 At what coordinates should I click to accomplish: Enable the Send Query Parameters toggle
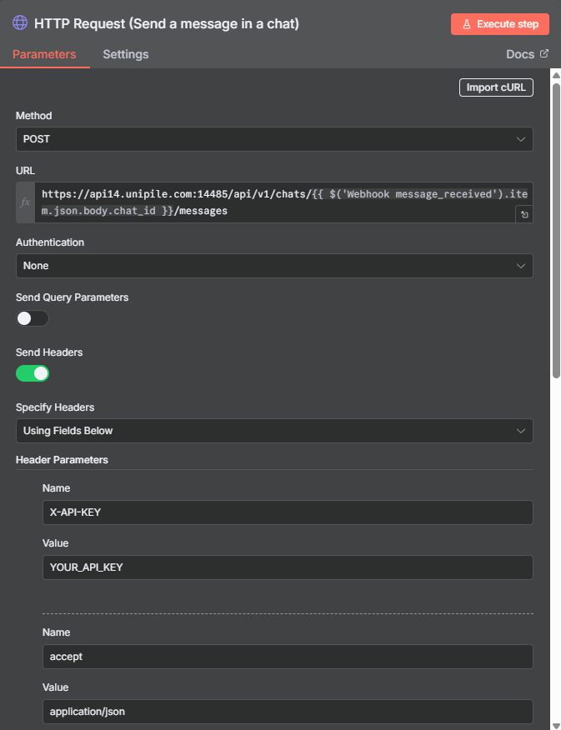click(x=33, y=318)
